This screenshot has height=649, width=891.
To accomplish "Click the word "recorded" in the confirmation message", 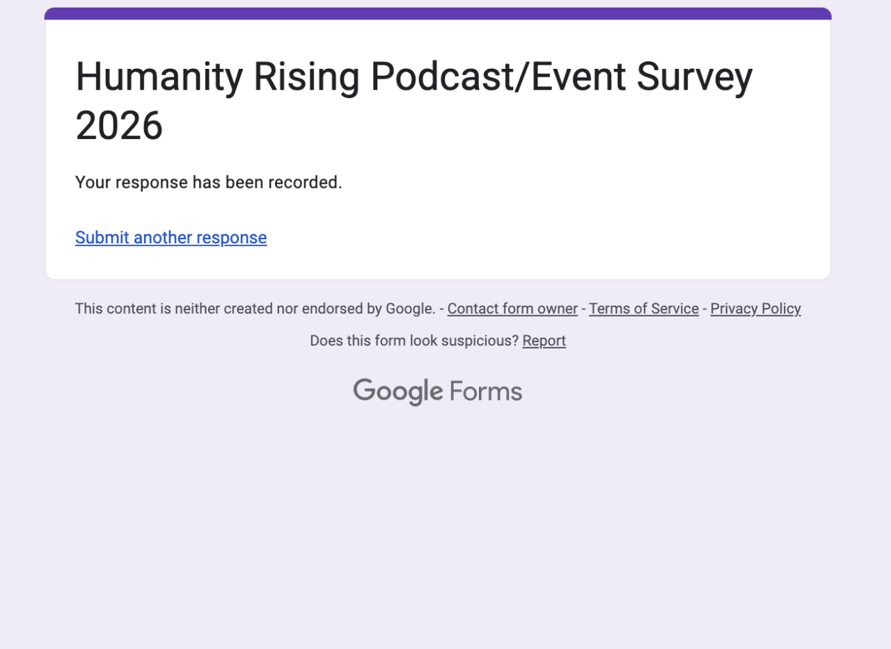I will pyautogui.click(x=305, y=182).
